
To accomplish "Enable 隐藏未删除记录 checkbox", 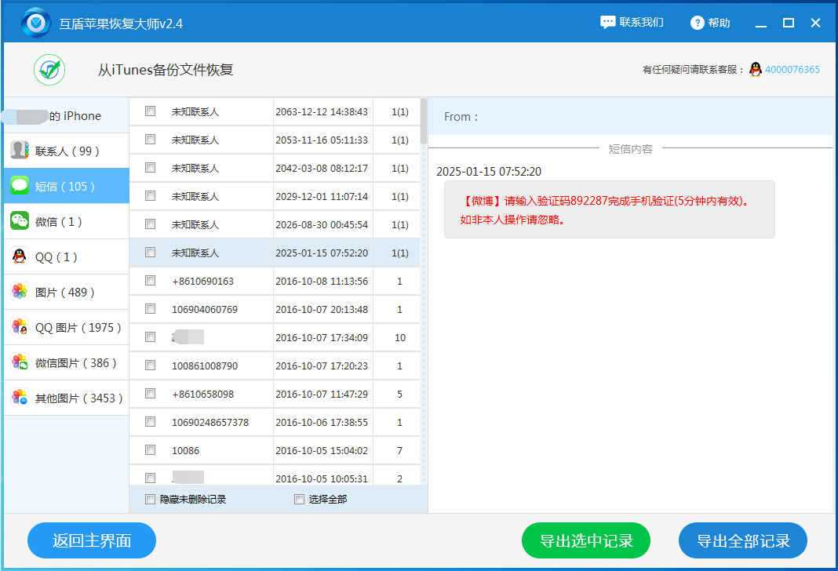I will point(150,500).
